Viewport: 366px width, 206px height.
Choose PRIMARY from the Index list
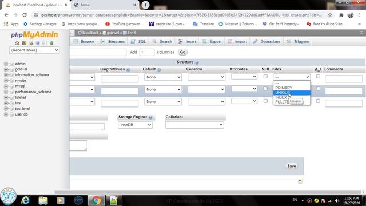(x=292, y=88)
